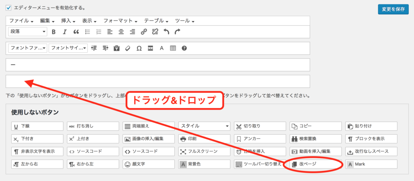The height and width of the screenshot is (181, 414).
Task: Click the paste as text clipboard icon
Action: [116, 48]
